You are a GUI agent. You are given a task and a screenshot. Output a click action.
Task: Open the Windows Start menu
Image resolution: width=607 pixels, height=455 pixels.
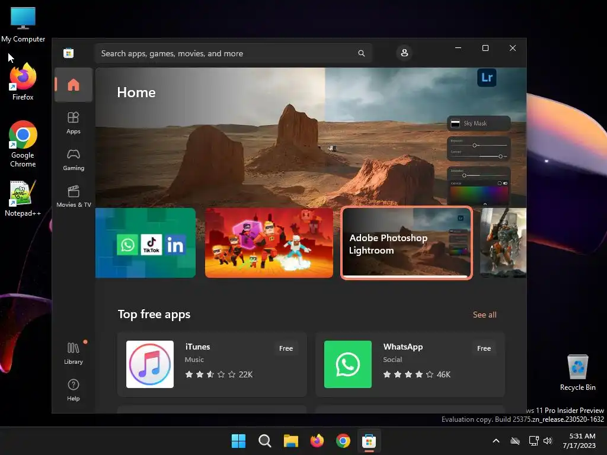pyautogui.click(x=238, y=441)
